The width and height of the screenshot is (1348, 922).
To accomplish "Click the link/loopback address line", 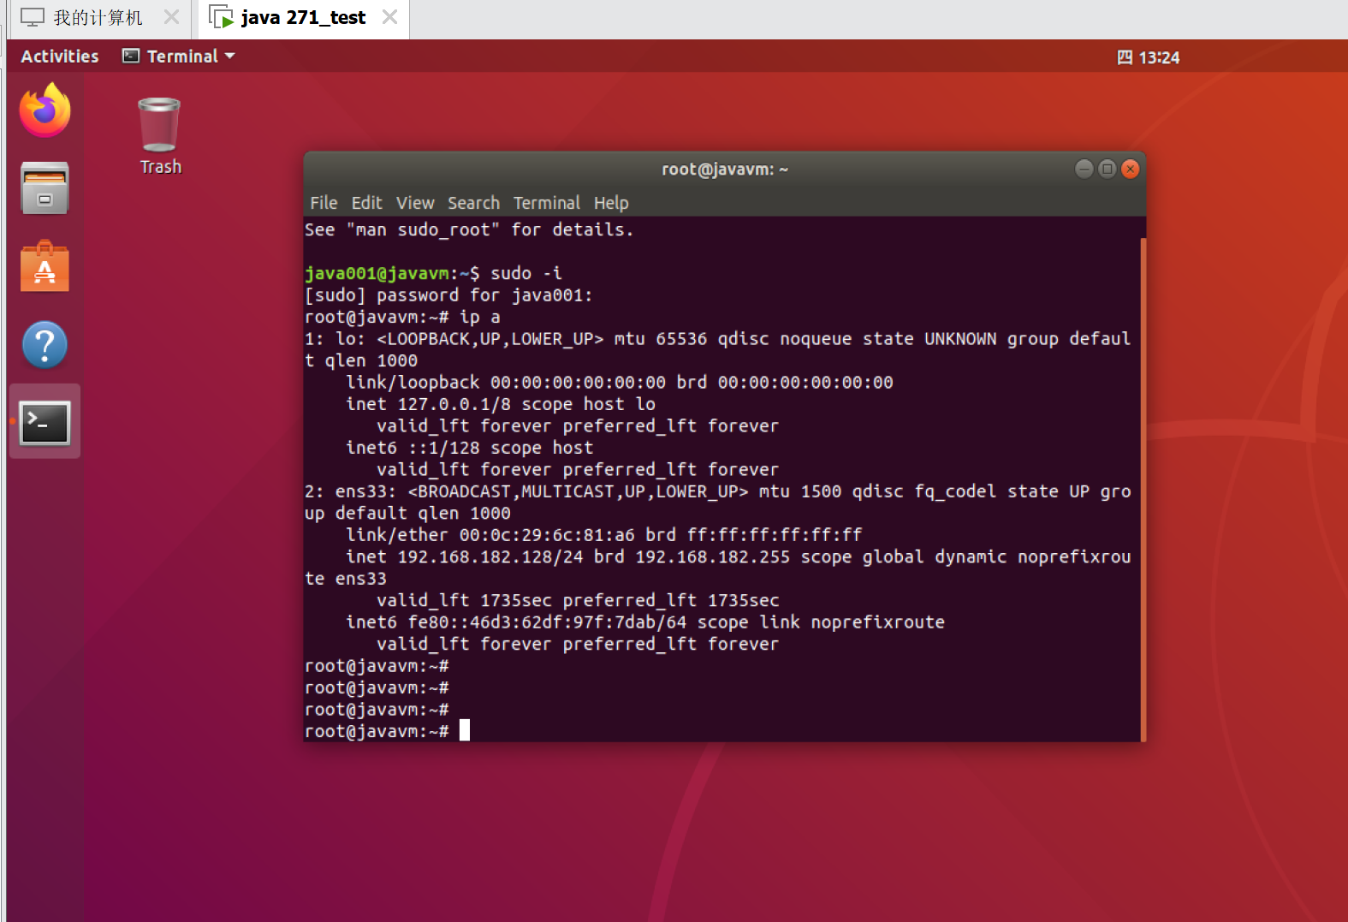I will (620, 382).
